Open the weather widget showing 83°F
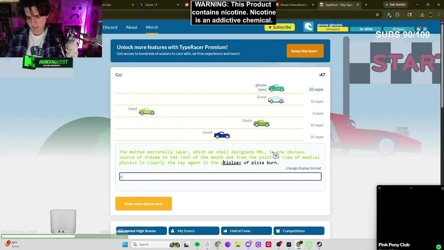The image size is (444, 250). point(12,244)
